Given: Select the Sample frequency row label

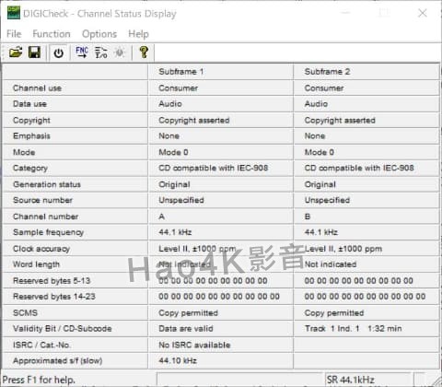Looking at the screenshot, I should coord(48,232).
